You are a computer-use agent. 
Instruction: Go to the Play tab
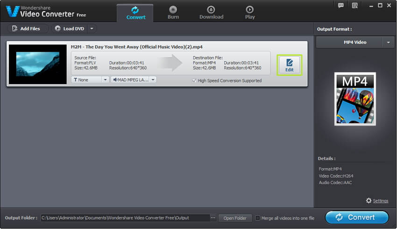(250, 13)
